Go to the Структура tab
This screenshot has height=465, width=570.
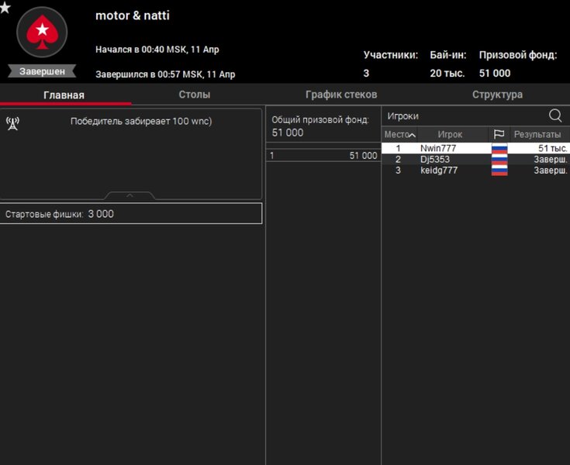497,95
